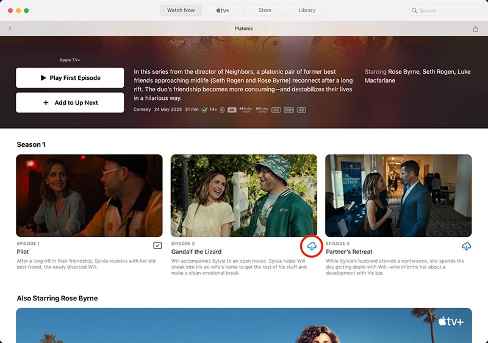Select the Pilot episode title
Screen dimensions: 488x343
click(x=23, y=252)
